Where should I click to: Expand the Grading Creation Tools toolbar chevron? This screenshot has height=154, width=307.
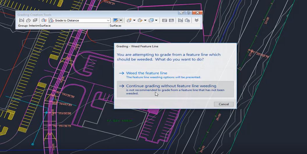click(x=197, y=20)
